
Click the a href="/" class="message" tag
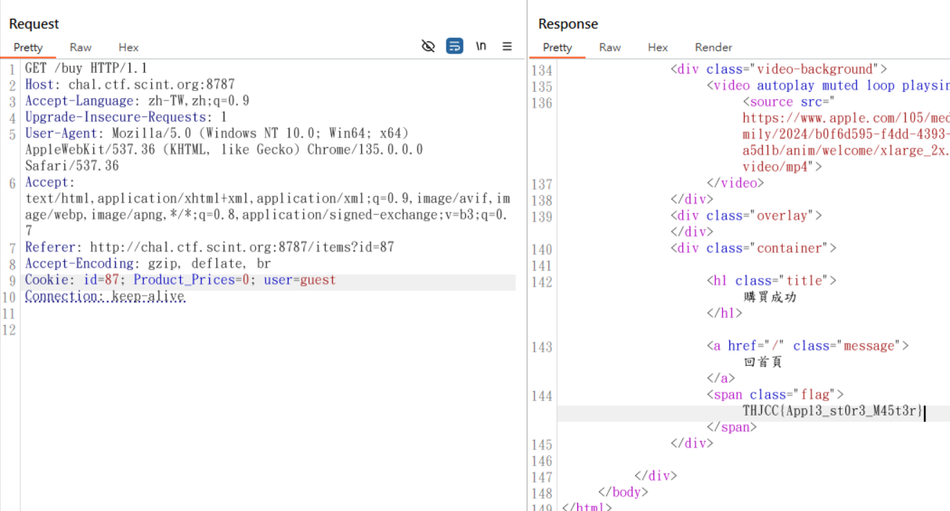[x=807, y=345]
